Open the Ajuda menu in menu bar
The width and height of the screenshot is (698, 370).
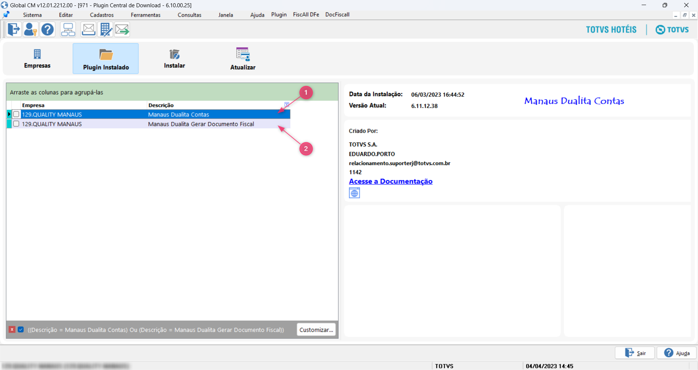[x=257, y=15]
